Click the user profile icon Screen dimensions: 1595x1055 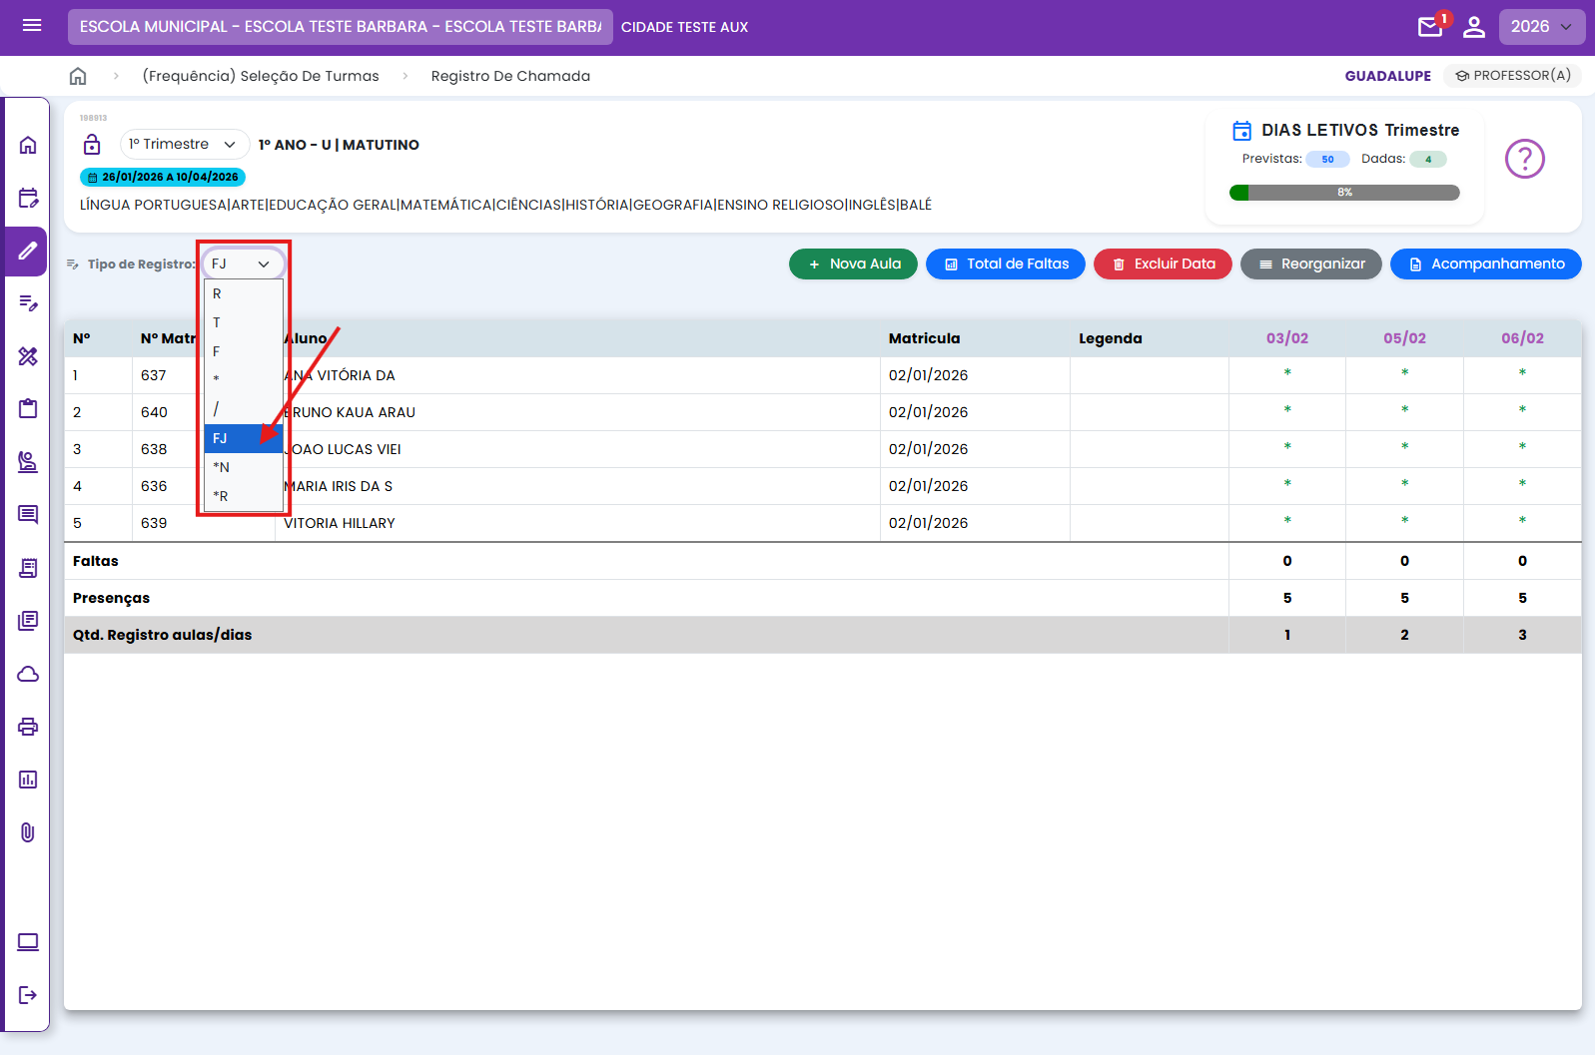[x=1474, y=27]
